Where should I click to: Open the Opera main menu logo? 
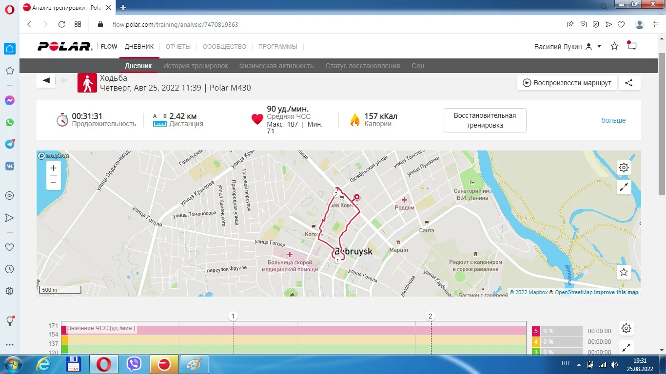pyautogui.click(x=9, y=10)
